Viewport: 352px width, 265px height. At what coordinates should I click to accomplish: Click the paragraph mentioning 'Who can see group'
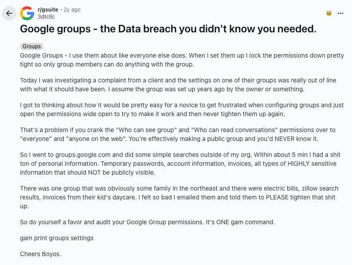point(178,134)
